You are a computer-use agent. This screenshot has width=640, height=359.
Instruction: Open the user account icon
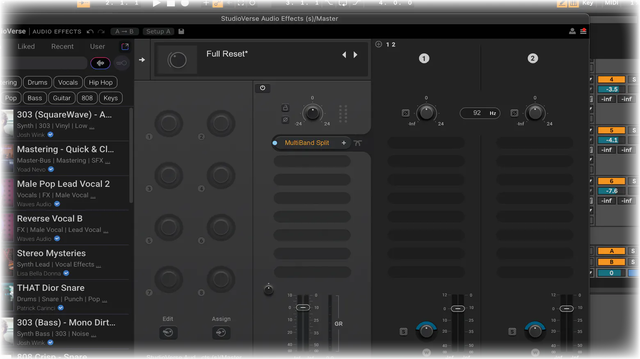(x=572, y=31)
